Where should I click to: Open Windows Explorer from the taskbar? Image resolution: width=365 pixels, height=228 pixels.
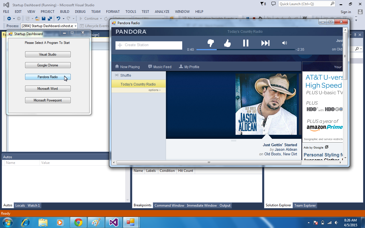point(43,222)
